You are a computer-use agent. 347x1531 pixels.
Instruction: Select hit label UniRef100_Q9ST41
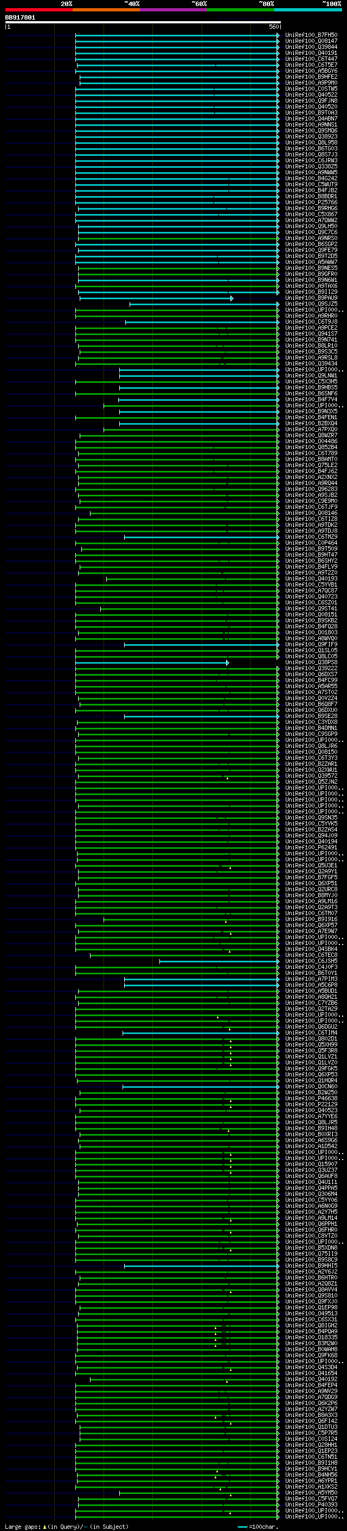(311, 609)
